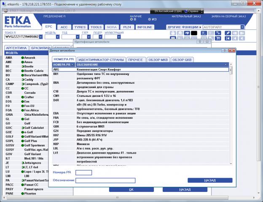263x202 pixels.
Task: Open ИДЕНТИФИКАТОР СТРАНЫ tab
Action: click(x=101, y=60)
